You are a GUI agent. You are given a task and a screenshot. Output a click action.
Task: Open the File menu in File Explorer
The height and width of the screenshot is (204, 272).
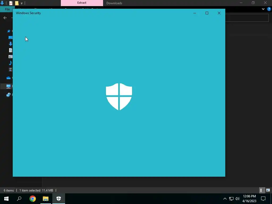7,9
